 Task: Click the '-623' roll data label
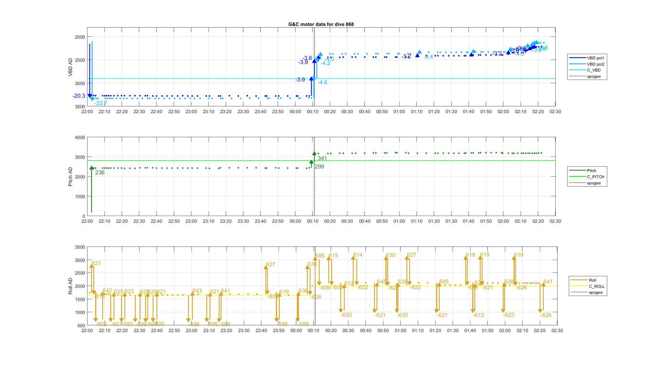(x=508, y=315)
